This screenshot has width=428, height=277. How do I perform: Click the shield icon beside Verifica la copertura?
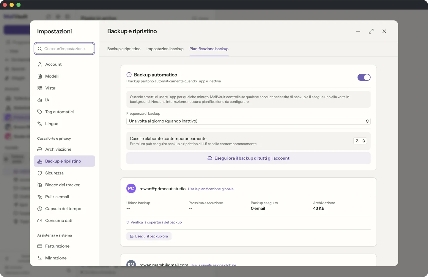coord(128,222)
